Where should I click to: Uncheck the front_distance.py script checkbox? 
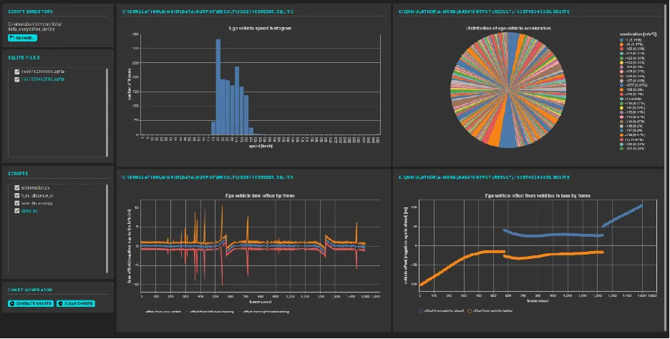point(16,196)
